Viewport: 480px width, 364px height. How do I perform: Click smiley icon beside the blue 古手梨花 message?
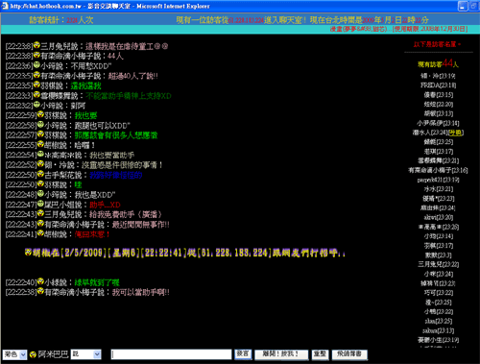pyautogui.click(x=40, y=174)
